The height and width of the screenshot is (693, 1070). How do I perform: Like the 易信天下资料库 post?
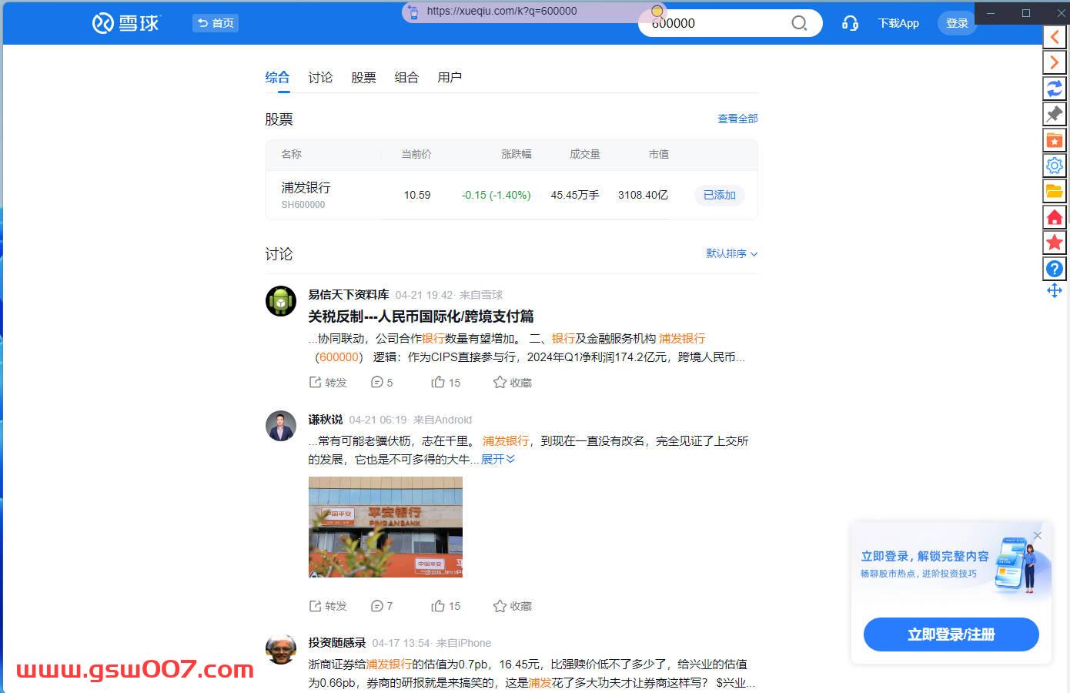point(446,383)
